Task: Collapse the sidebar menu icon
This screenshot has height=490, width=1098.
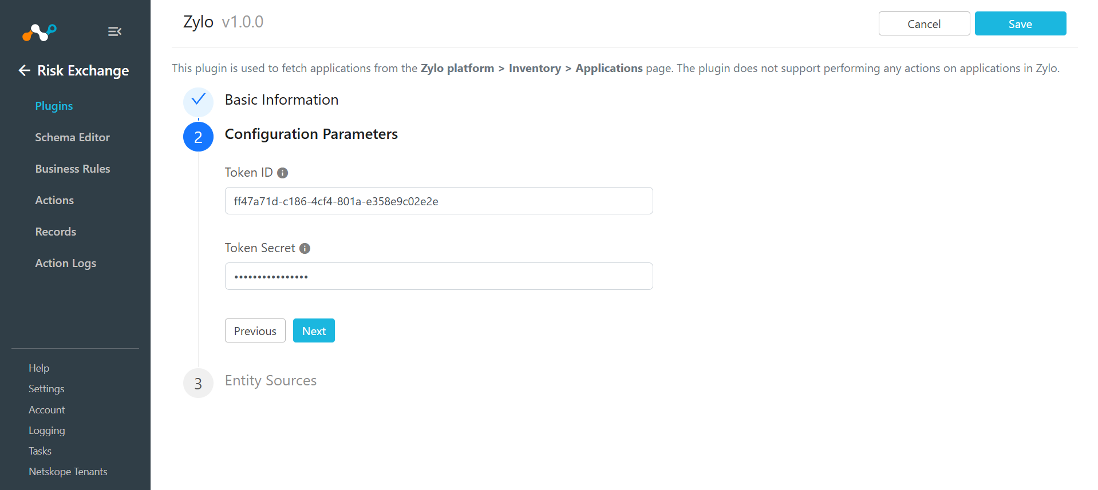Action: tap(114, 31)
